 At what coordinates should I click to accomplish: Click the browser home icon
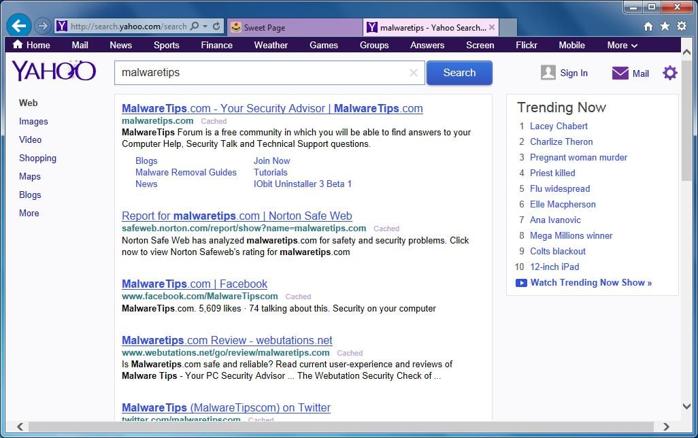click(648, 27)
